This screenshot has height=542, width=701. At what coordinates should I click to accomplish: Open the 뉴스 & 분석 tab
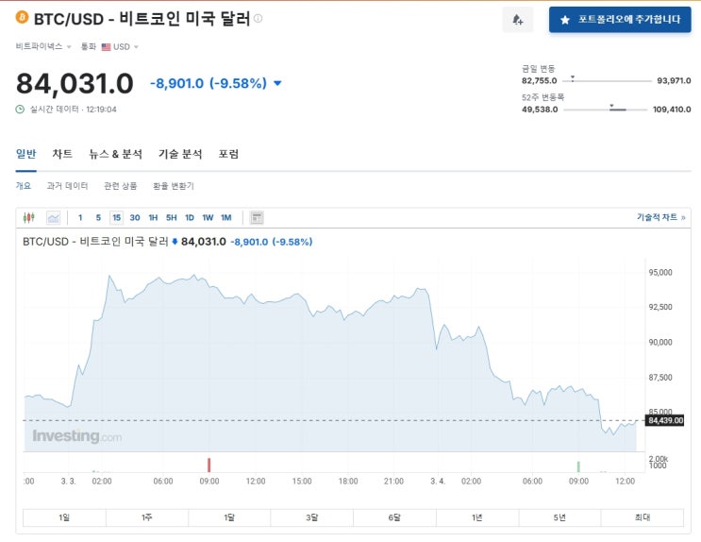point(115,154)
